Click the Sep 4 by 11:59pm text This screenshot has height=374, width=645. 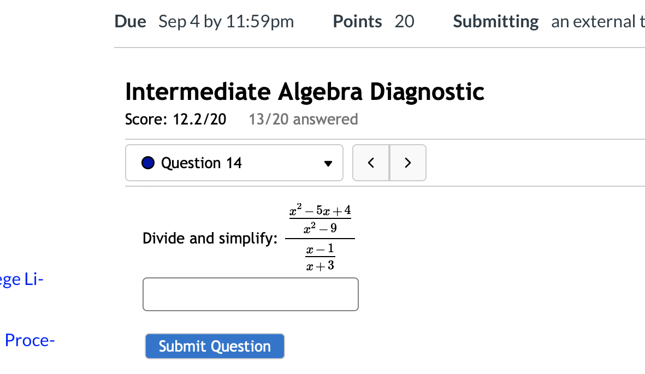(226, 22)
